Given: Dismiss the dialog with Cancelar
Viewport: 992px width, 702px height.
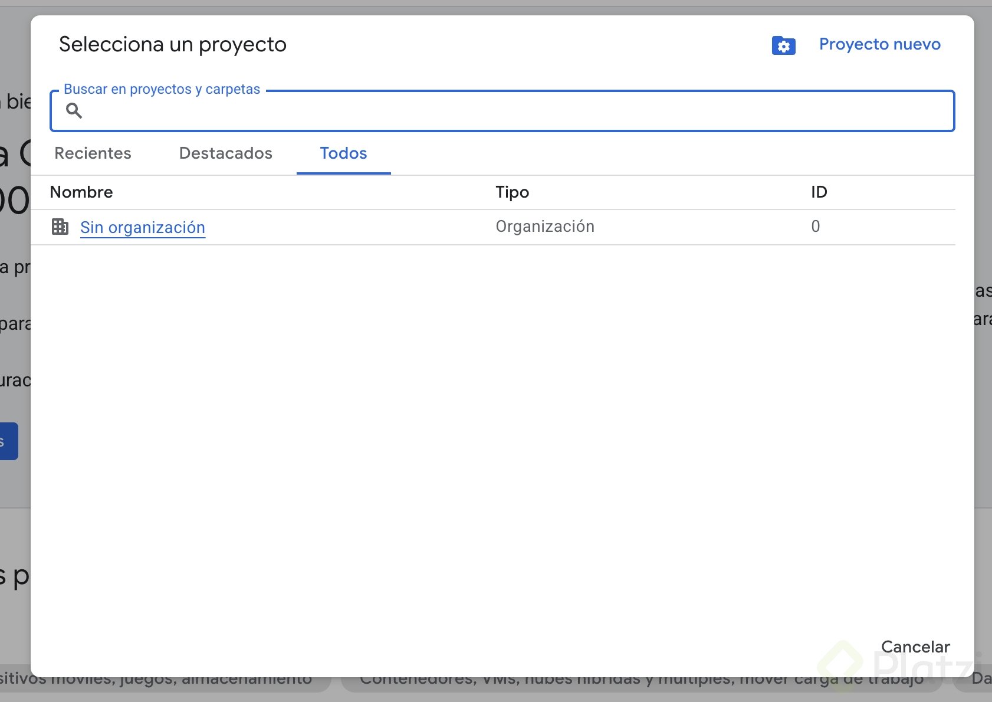Looking at the screenshot, I should click(x=915, y=647).
